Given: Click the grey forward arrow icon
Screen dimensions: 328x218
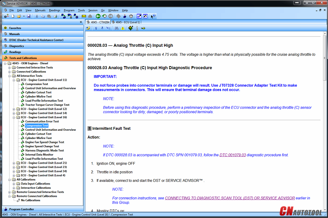Looking at the screenshot, I should (x=110, y=16).
